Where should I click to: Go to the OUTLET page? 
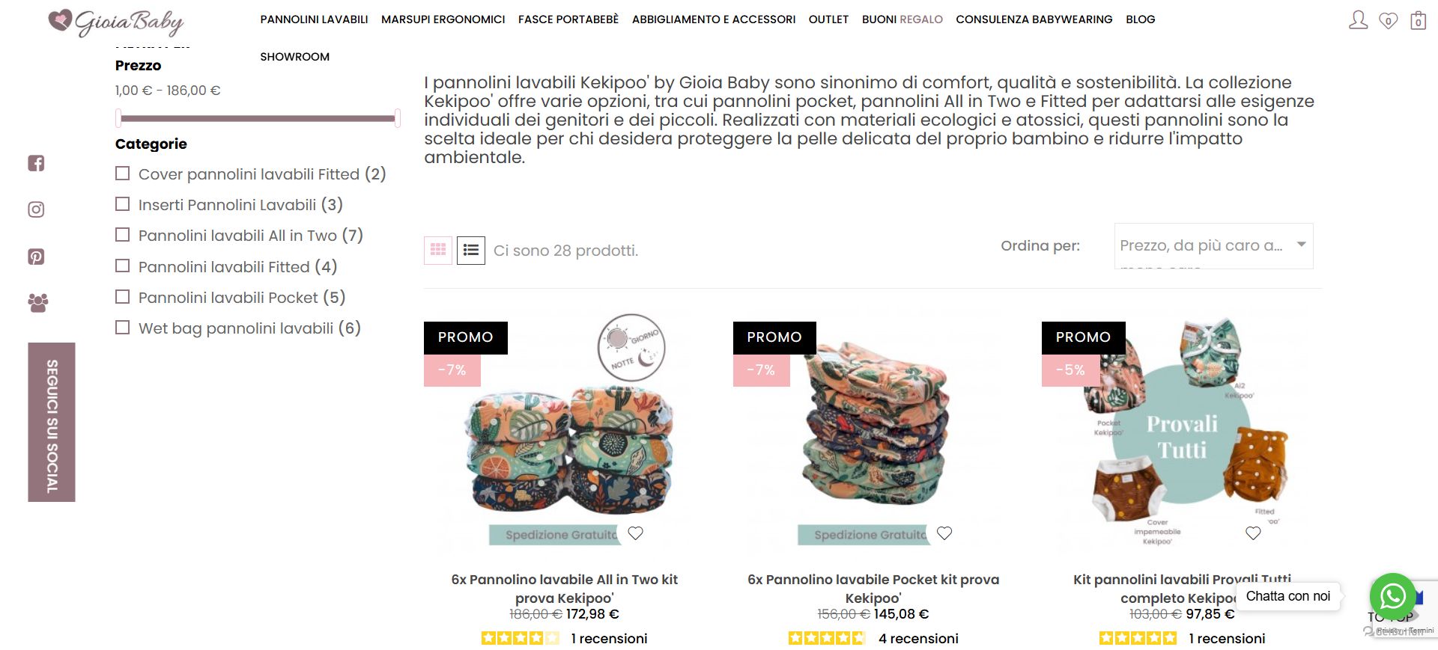[x=828, y=19]
